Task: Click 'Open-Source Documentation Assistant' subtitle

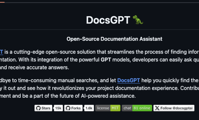Action: [x=114, y=39]
